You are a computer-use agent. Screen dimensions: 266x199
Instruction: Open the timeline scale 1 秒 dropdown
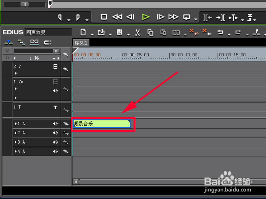(54, 59)
